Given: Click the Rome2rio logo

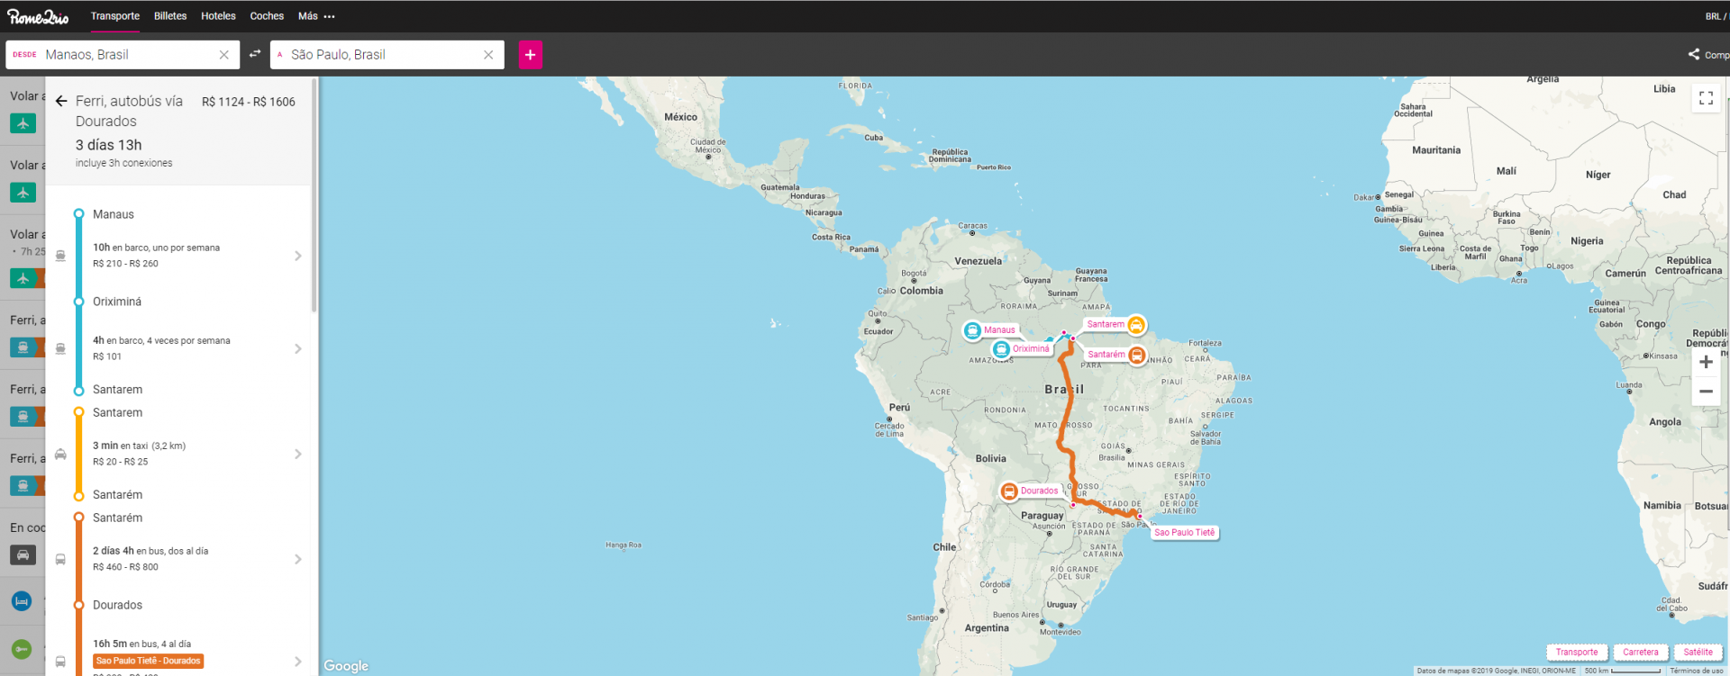Looking at the screenshot, I should pos(38,16).
